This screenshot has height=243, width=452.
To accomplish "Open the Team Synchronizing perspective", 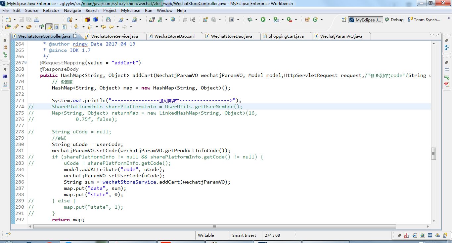I will coord(424,20).
